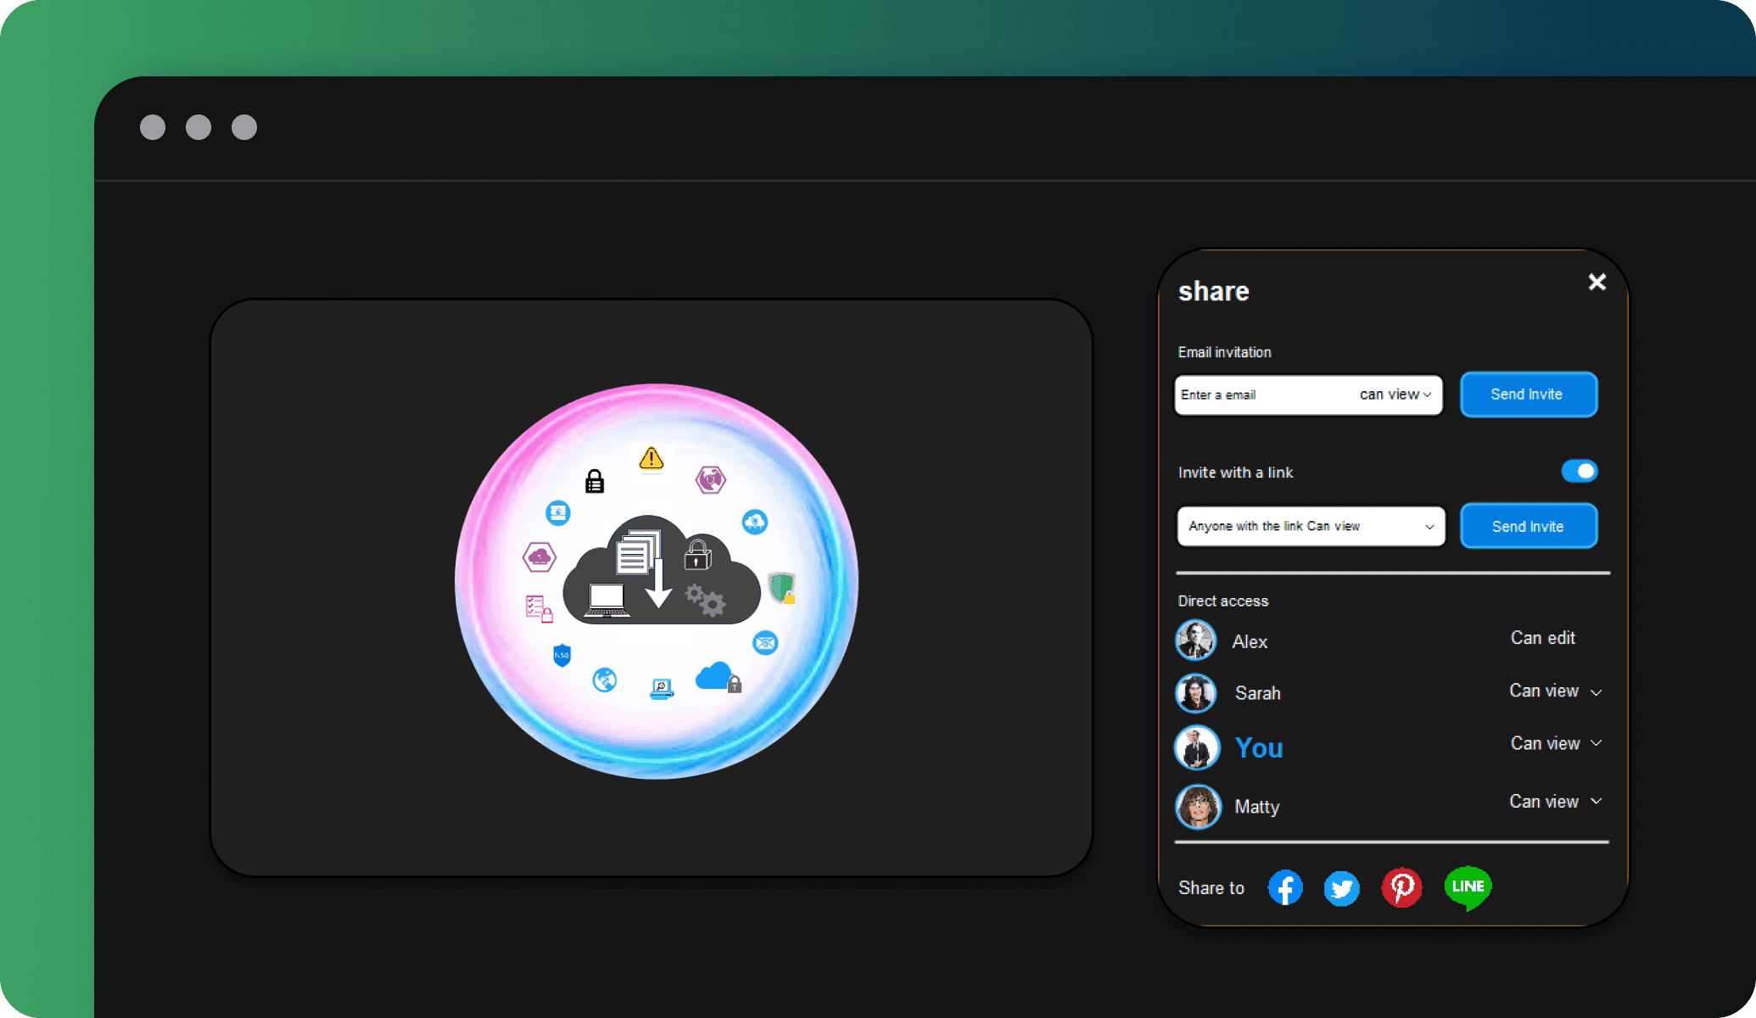Click Sarah's profile avatar
Viewport: 1756px width, 1018px height.
pos(1195,691)
